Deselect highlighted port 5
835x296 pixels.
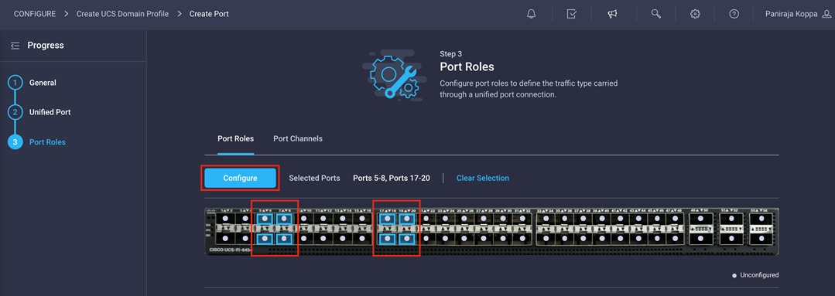point(265,219)
